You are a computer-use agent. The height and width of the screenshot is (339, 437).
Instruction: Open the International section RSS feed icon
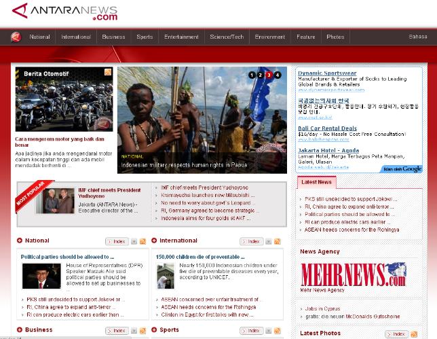pos(277,241)
